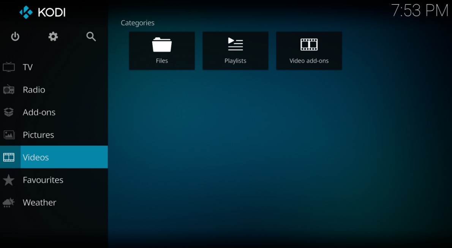Select the Pictures icon in the sidebar

(x=9, y=134)
